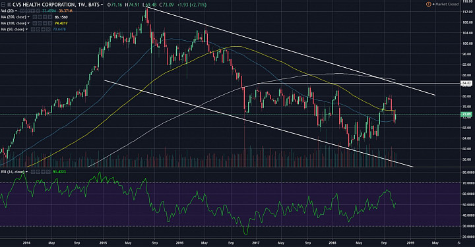This screenshot has height=247, width=475.
Task: Open settings for the Vol (20) indicator
Action: click(x=28, y=11)
